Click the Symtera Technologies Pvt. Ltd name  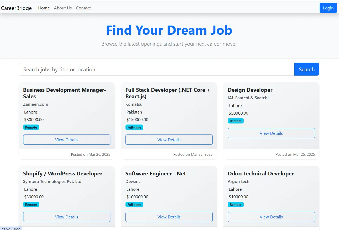(x=52, y=181)
